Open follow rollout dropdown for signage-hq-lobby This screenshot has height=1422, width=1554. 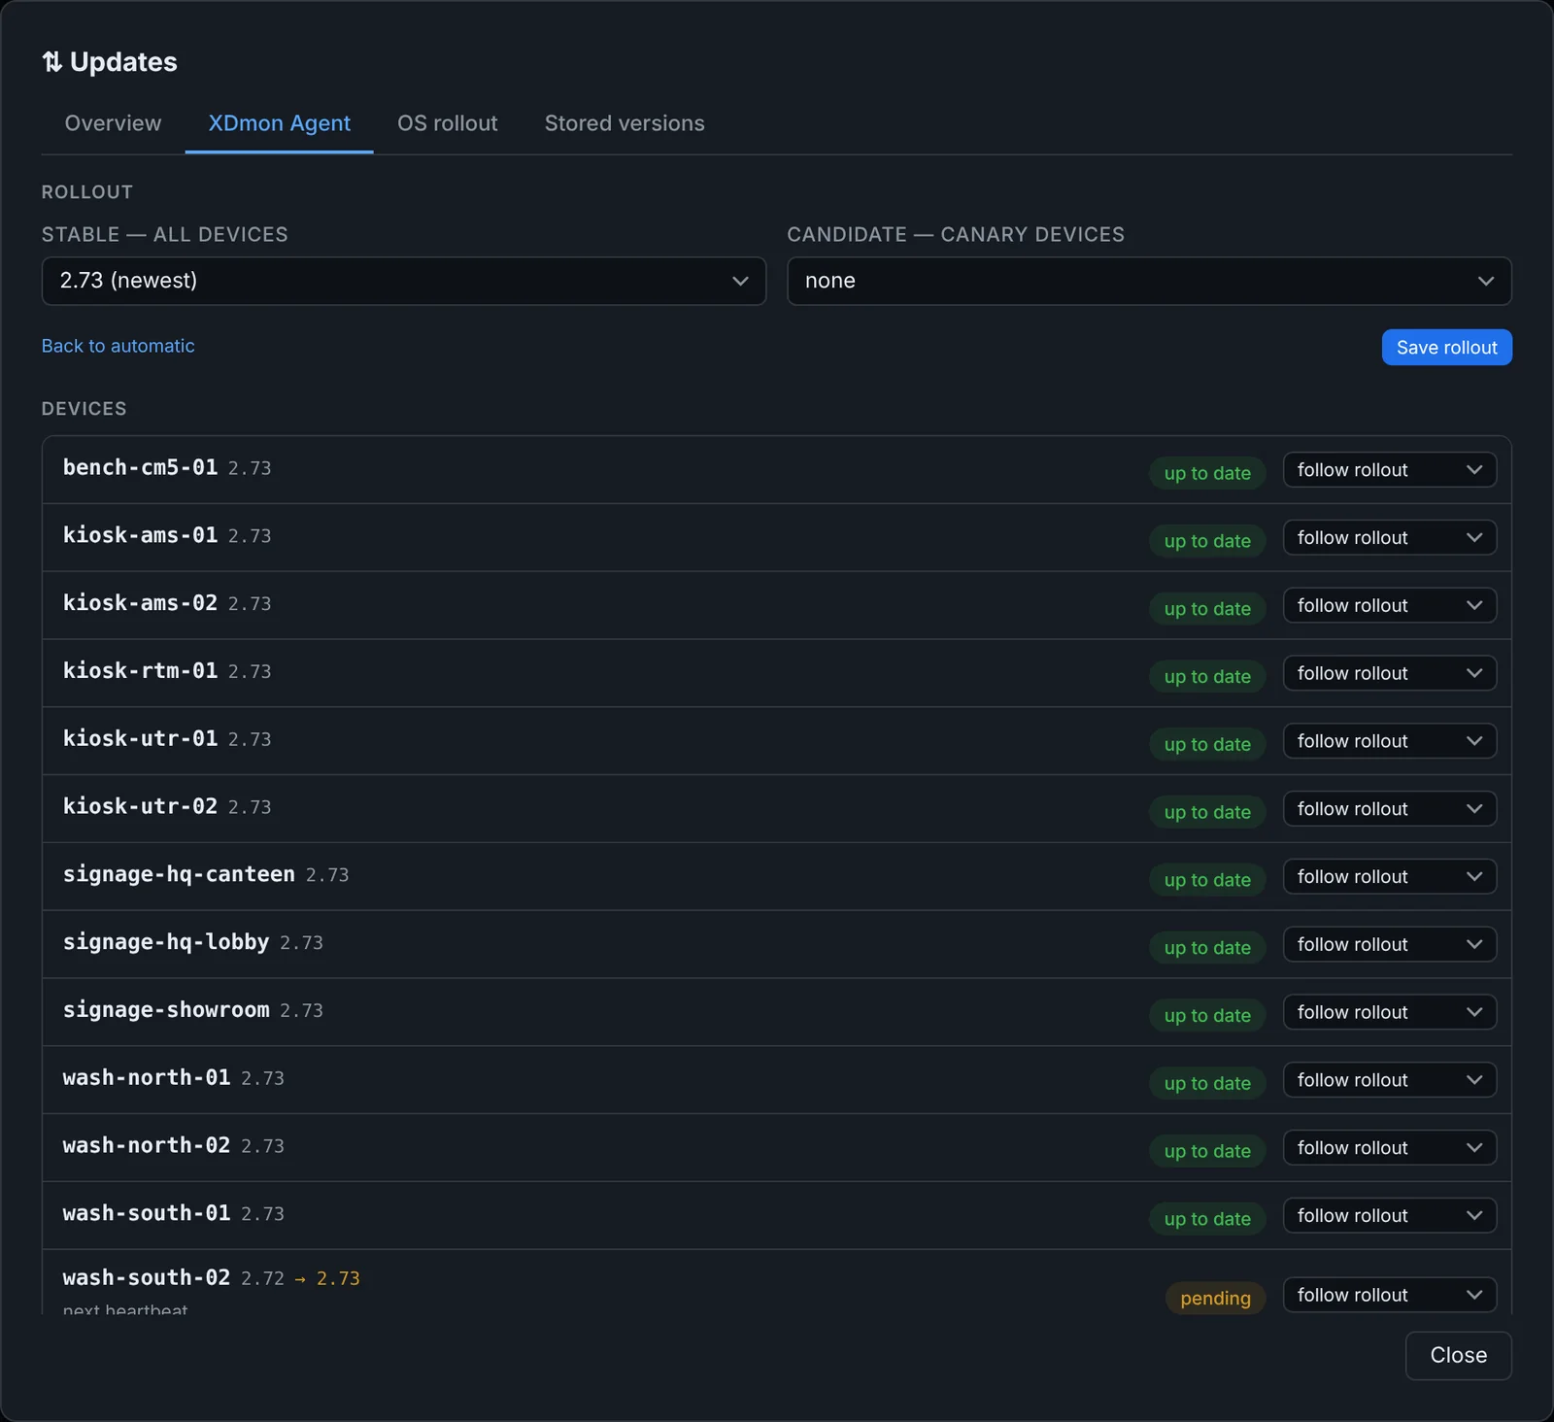tap(1389, 944)
